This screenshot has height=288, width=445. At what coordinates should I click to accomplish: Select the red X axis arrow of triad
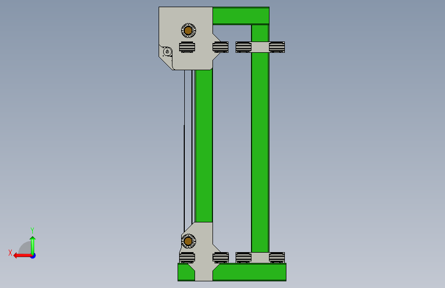tap(23, 256)
